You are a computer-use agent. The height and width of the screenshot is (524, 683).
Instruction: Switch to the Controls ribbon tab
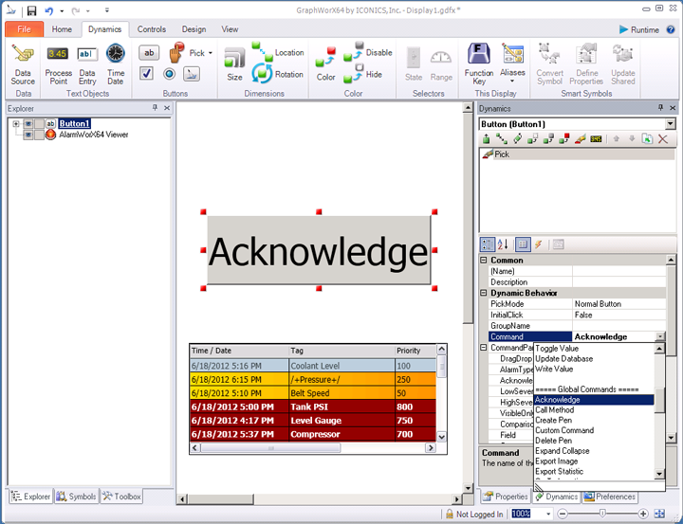152,29
